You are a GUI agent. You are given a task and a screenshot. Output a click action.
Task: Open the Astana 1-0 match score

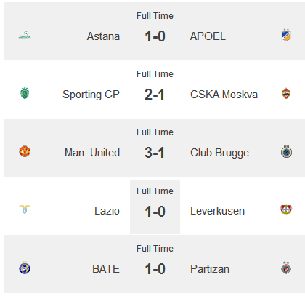pyautogui.click(x=155, y=36)
